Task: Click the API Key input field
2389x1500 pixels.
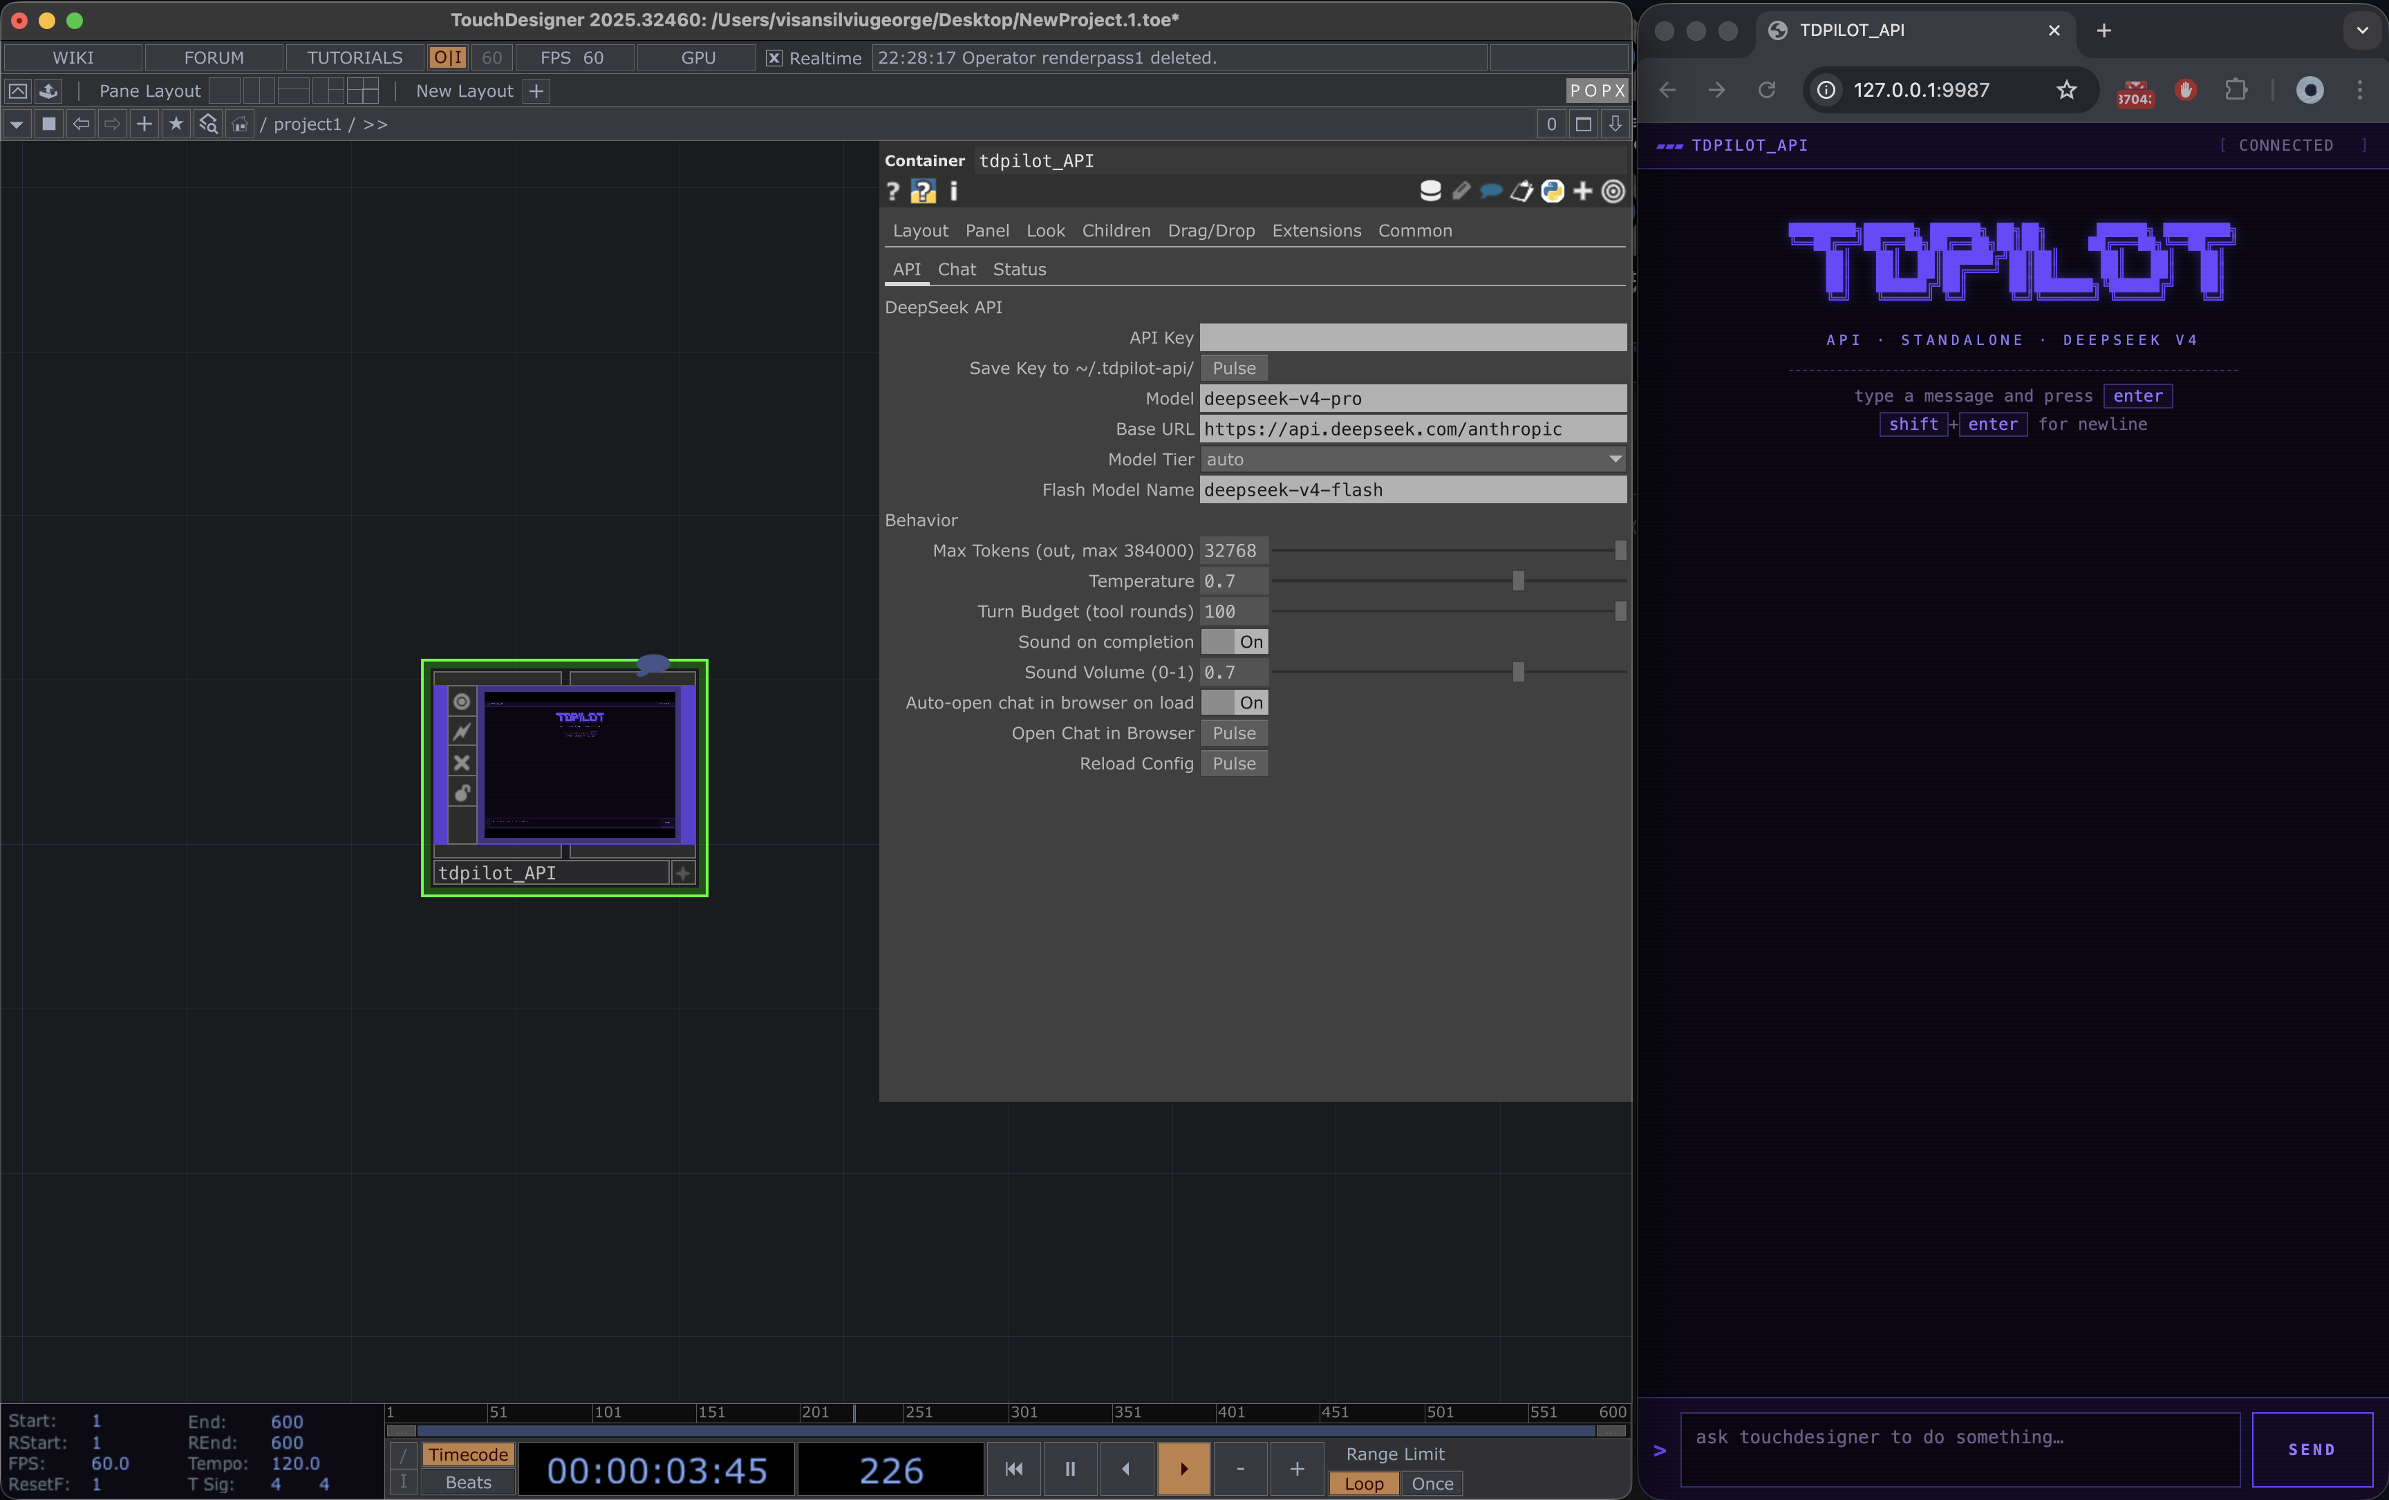Action: pos(1413,337)
